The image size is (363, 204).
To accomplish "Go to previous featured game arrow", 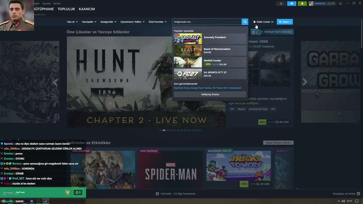I will (56, 82).
